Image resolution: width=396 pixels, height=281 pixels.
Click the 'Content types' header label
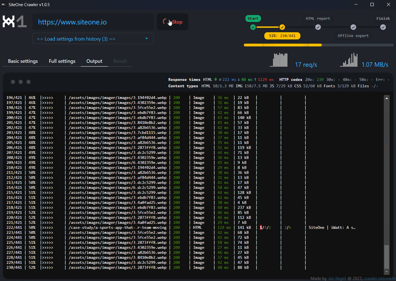pos(183,86)
